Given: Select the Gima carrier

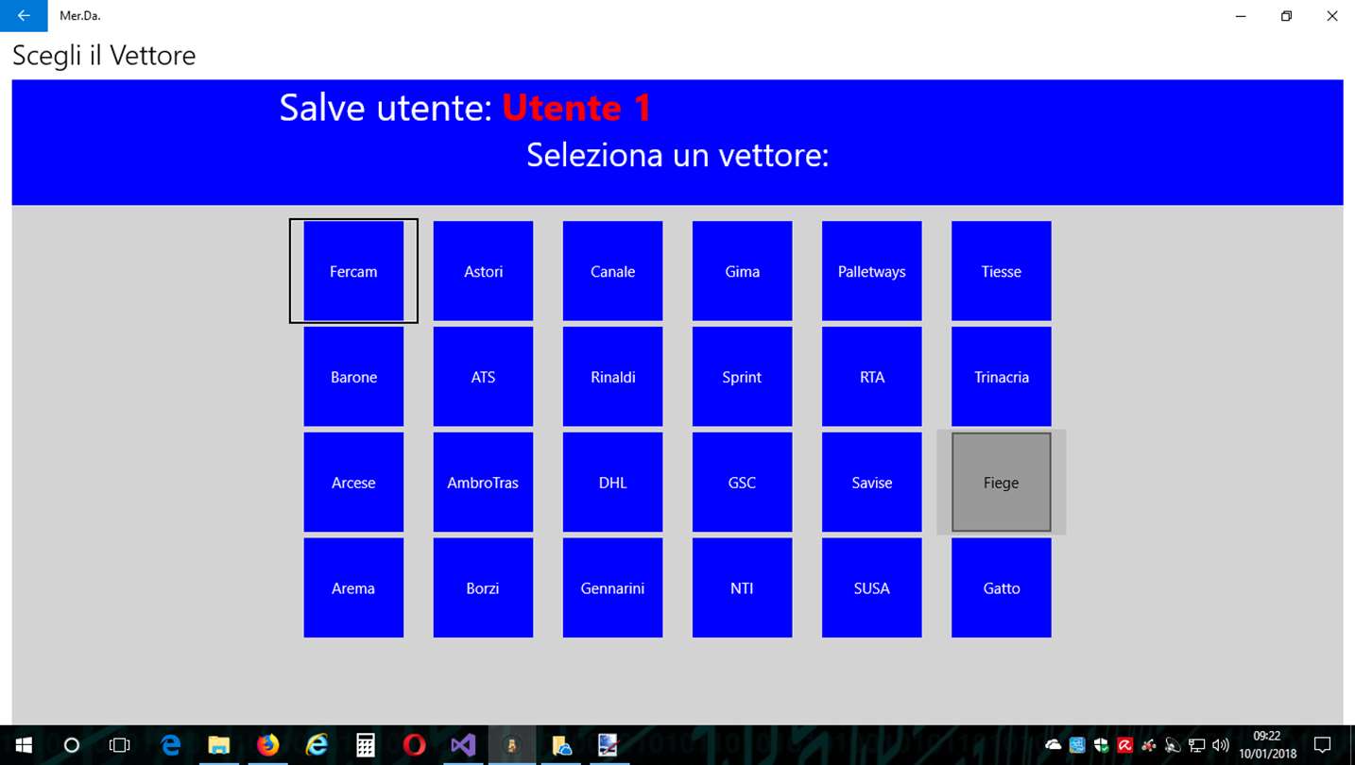Looking at the screenshot, I should (742, 271).
